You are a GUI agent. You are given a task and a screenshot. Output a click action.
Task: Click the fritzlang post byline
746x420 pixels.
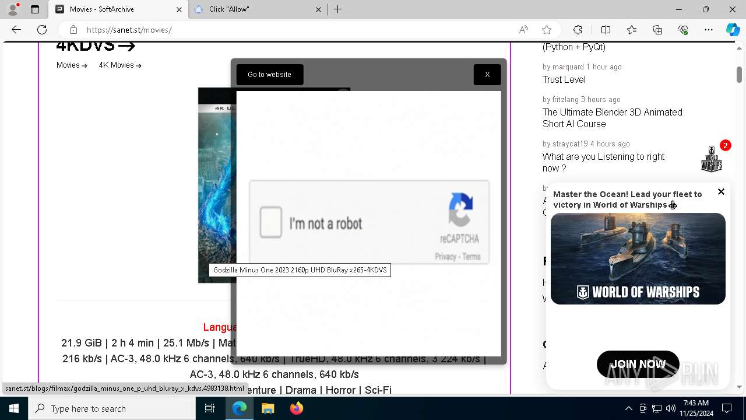pyautogui.click(x=581, y=99)
